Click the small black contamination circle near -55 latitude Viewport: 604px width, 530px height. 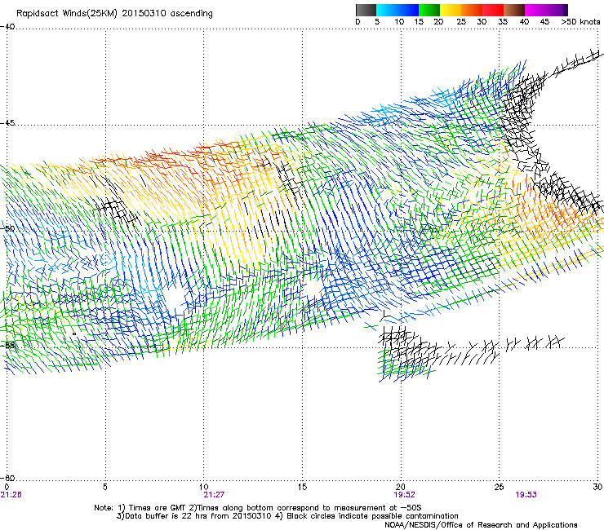click(74, 333)
